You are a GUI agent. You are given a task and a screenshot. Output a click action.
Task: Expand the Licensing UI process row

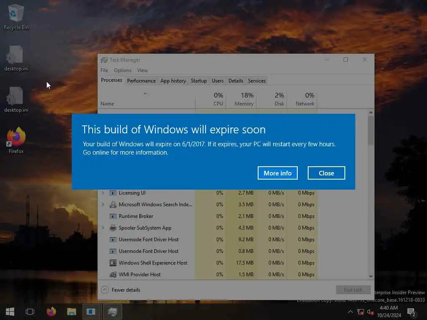103,192
